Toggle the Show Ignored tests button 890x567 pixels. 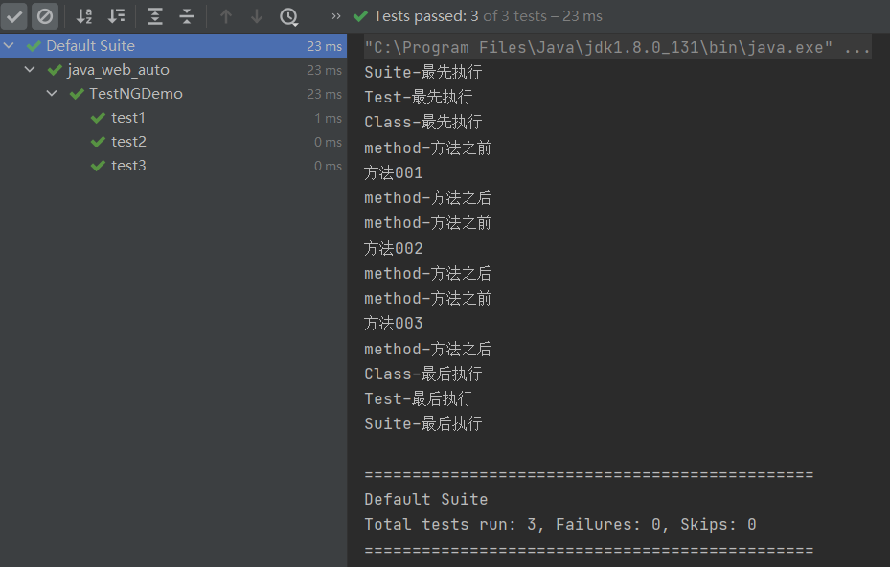pos(45,16)
